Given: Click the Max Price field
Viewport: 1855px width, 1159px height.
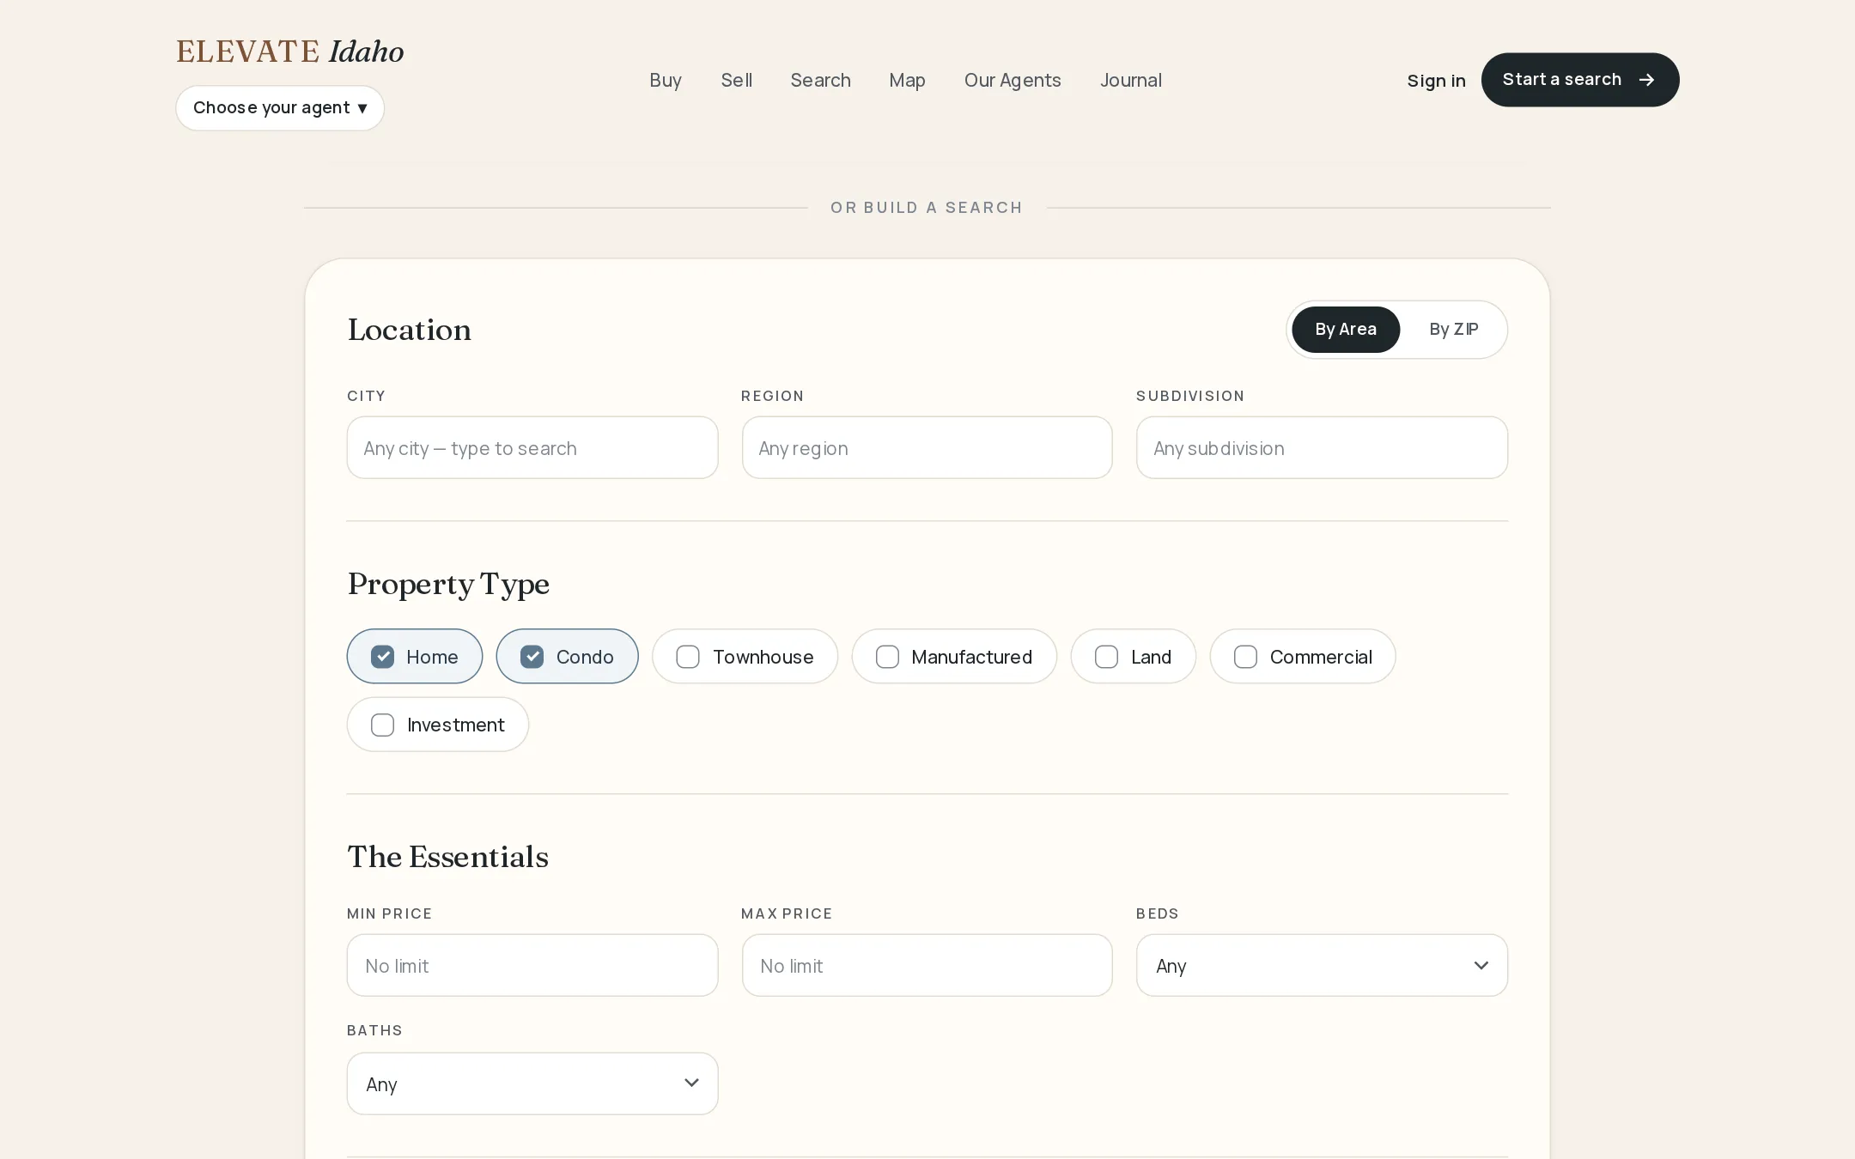Looking at the screenshot, I should pos(927,965).
